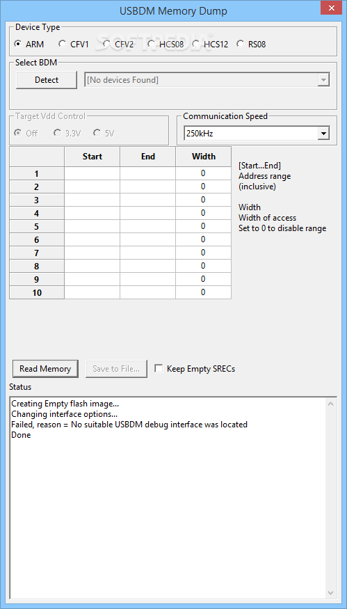This screenshot has height=609, width=347.
Task: Click the Width cell in row 4
Action: point(203,213)
